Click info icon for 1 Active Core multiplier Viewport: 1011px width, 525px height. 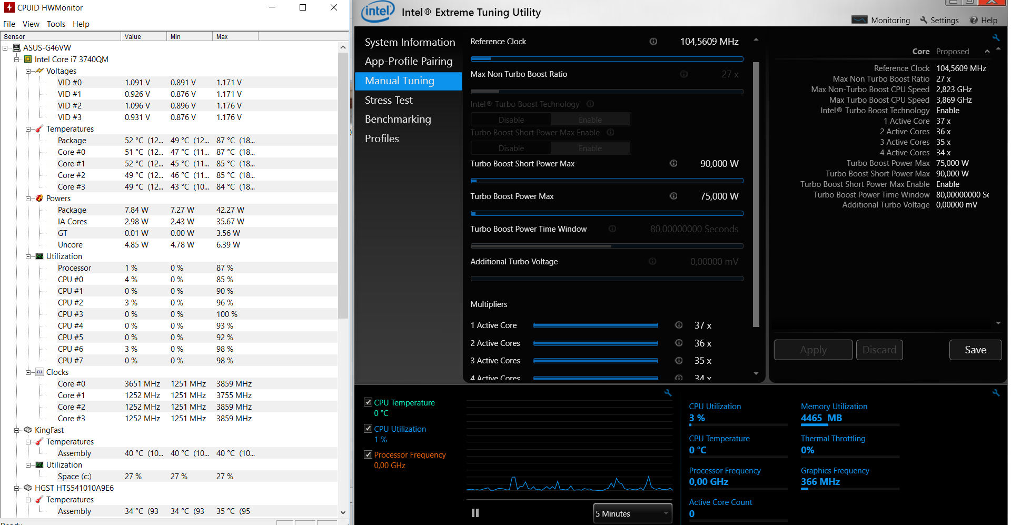point(679,325)
